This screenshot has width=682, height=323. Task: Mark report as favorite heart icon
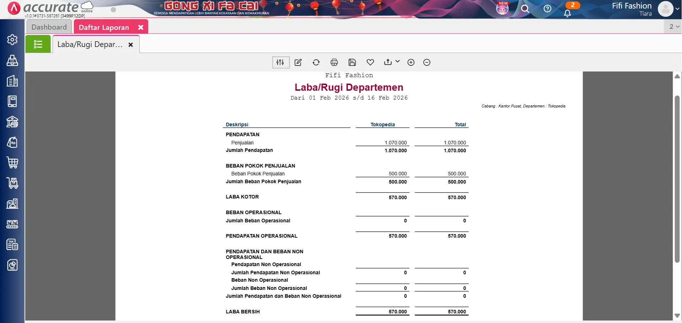pyautogui.click(x=370, y=63)
